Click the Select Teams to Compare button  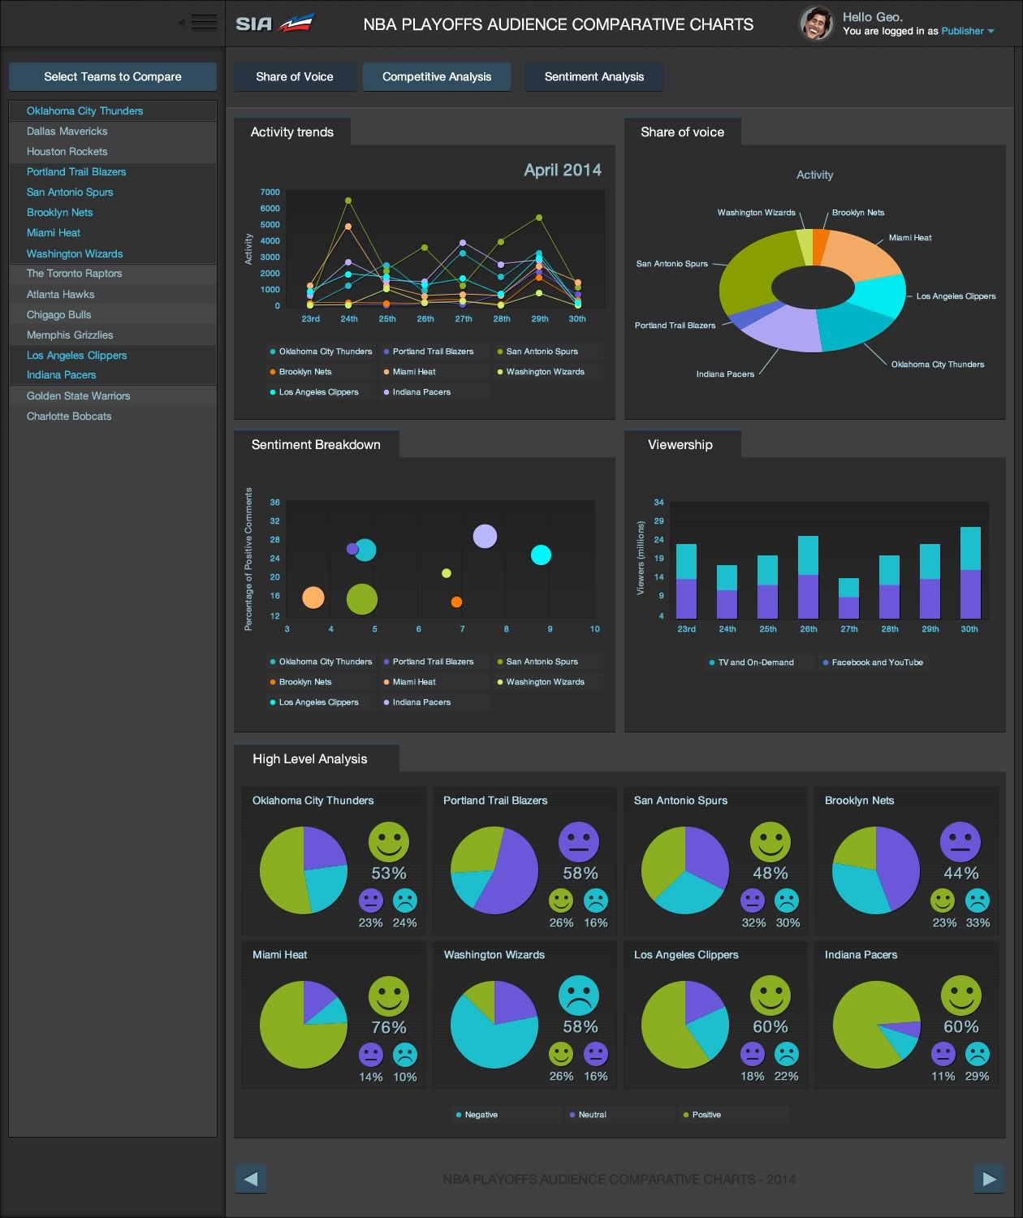(113, 77)
